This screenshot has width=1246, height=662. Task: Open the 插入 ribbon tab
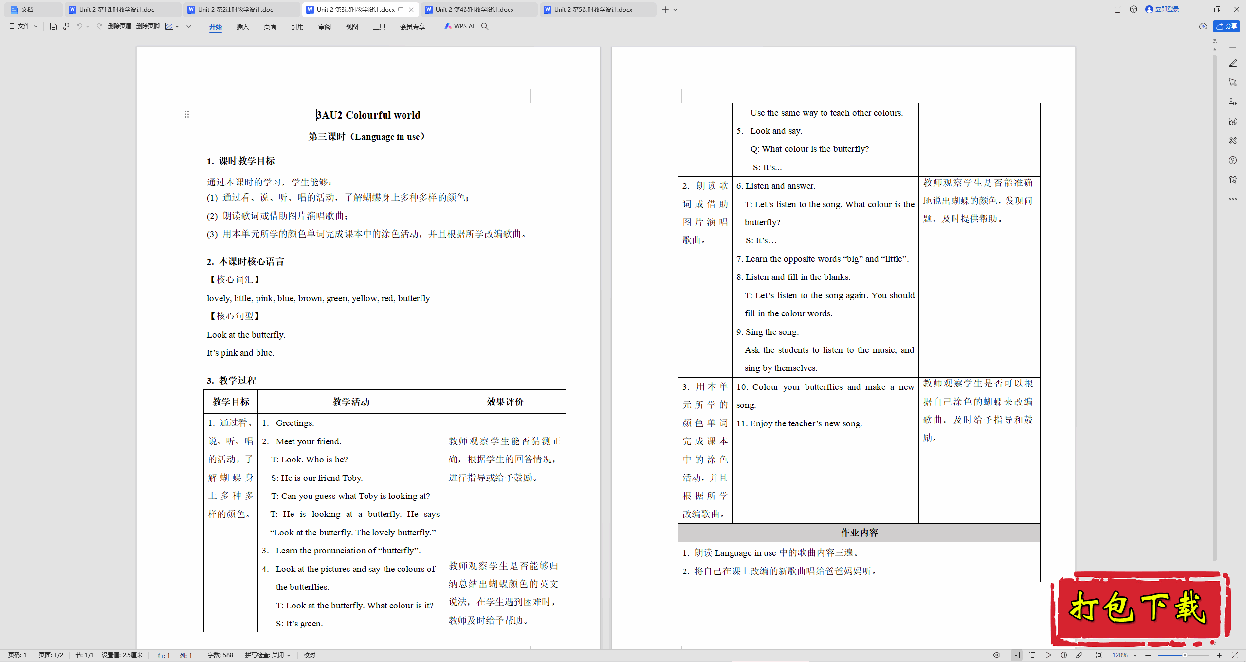[243, 26]
